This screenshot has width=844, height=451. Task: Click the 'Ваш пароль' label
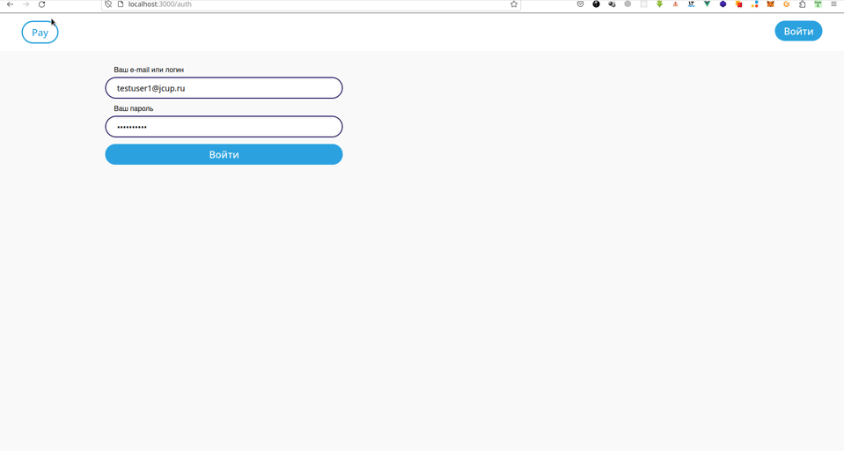[134, 108]
